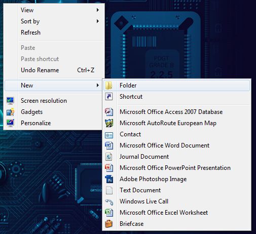Open Screen resolution settings
This screenshot has height=234, width=256.
[54, 101]
